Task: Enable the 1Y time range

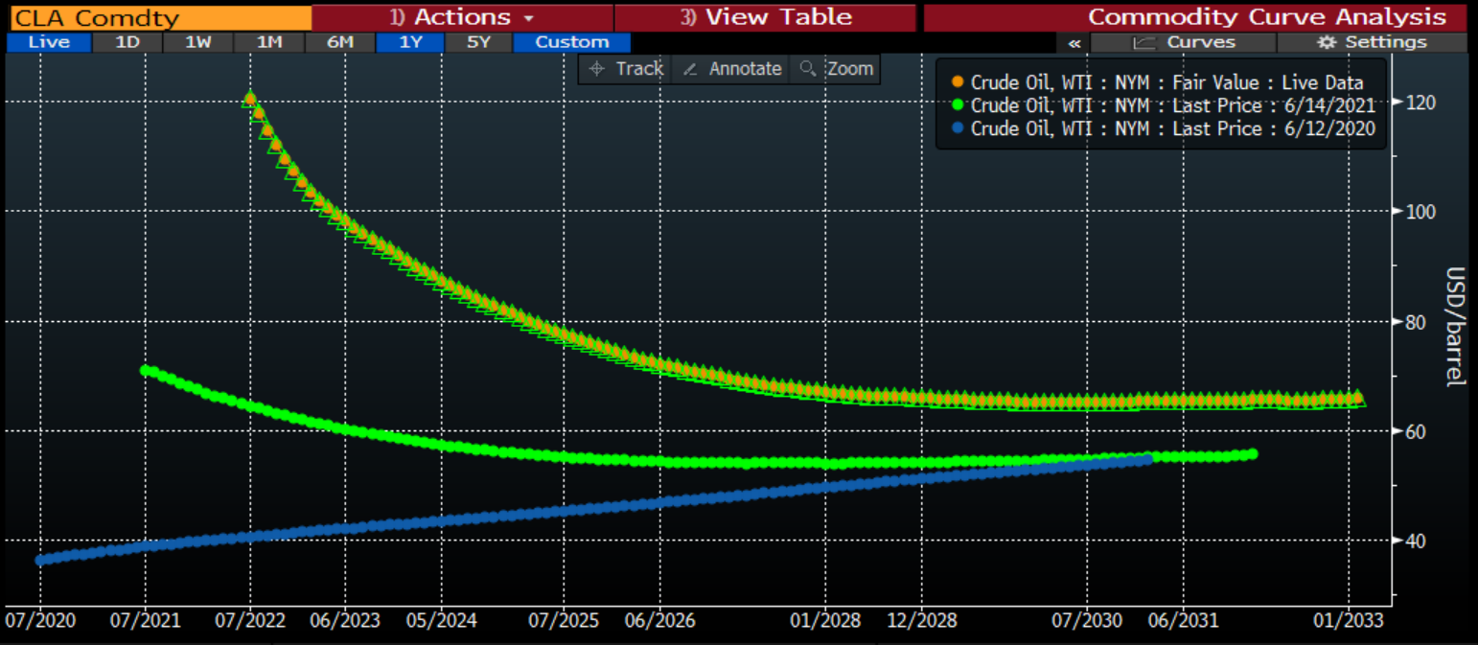Action: pos(409,42)
